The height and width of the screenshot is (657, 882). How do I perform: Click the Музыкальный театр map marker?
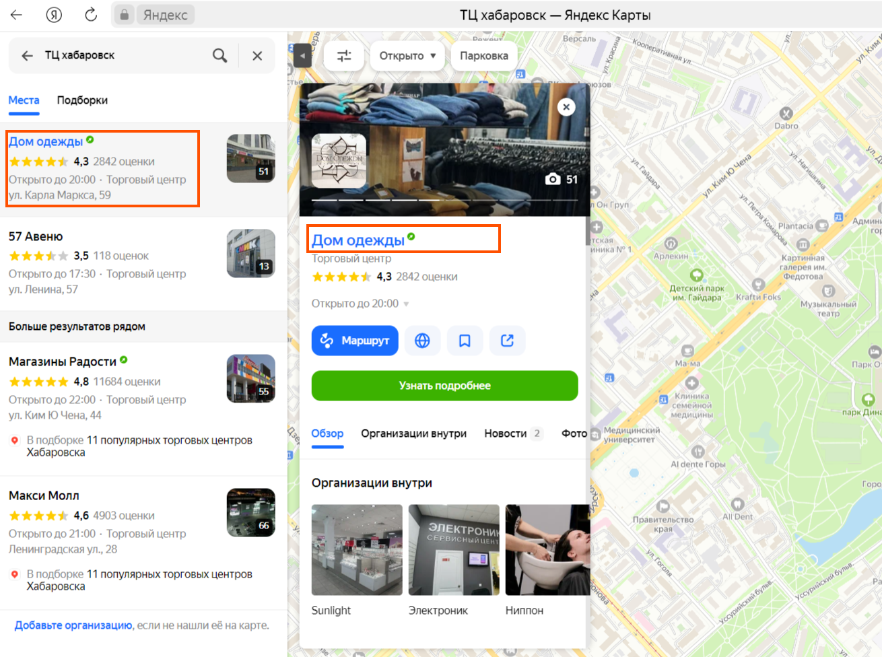(829, 291)
